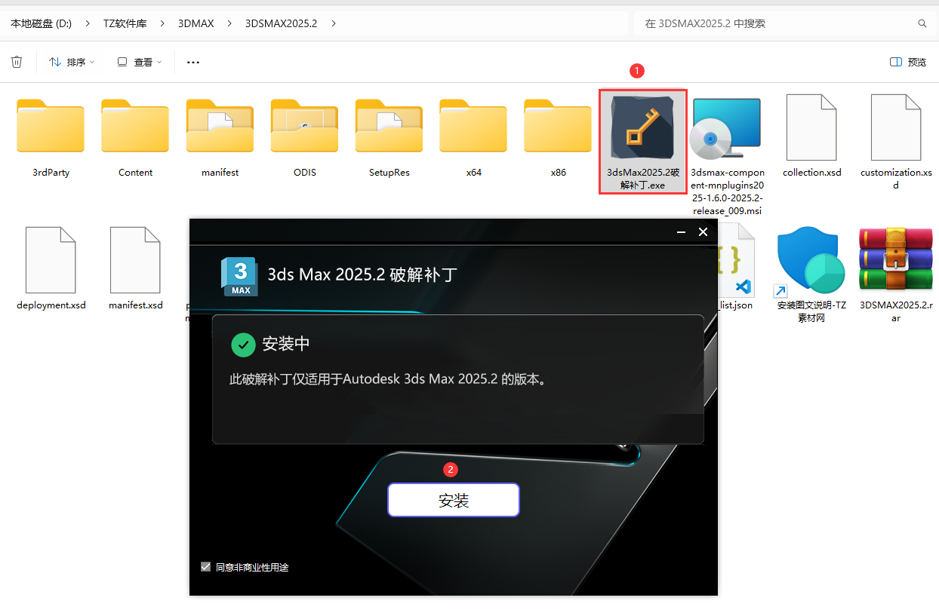
Task: Toggle the 同意非商业性用途 checkbox
Action: click(x=205, y=566)
